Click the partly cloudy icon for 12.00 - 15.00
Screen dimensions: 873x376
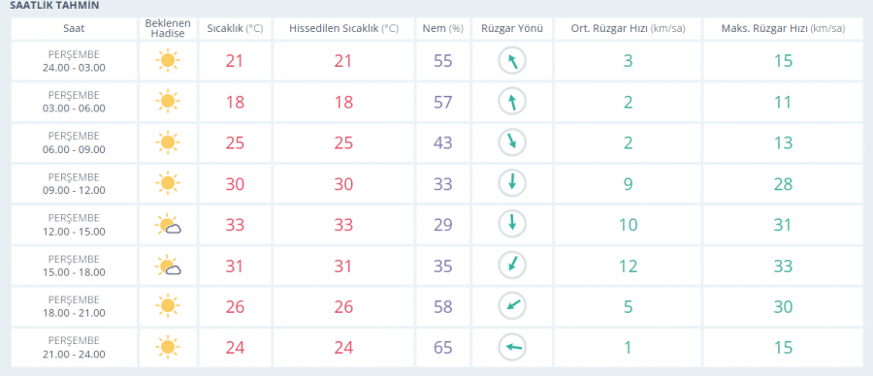168,225
